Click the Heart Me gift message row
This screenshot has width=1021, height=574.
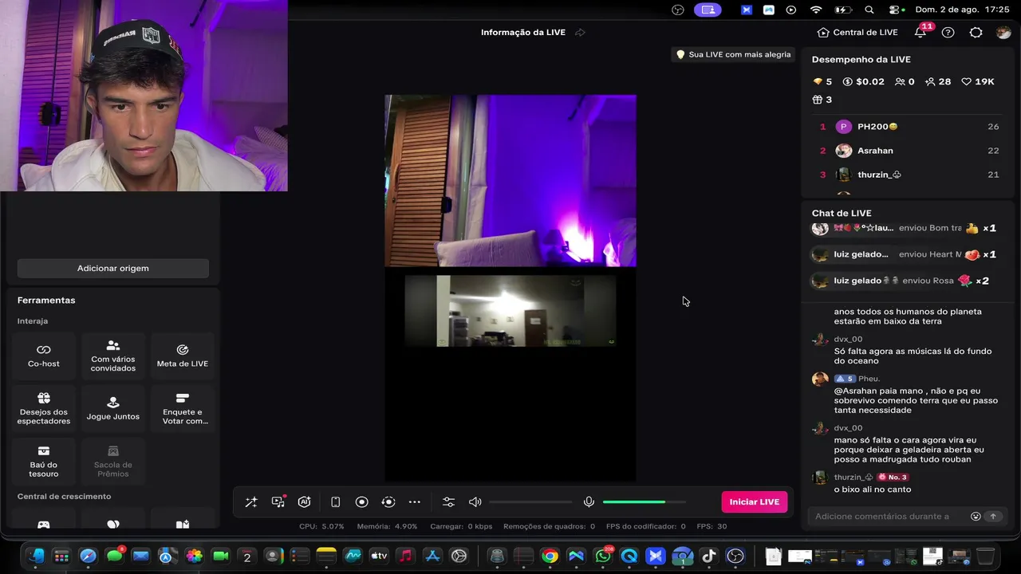click(905, 254)
